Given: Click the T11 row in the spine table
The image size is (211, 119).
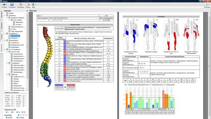Looking at the screenshot, I should 84,60.
